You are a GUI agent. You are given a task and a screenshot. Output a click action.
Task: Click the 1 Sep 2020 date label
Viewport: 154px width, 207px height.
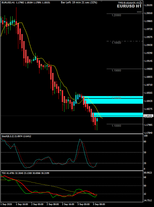coord(6,204)
